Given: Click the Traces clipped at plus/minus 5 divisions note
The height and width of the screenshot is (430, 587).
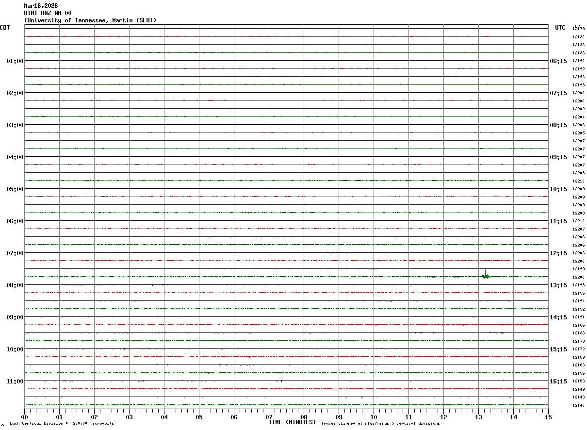Looking at the screenshot, I should click(x=380, y=423).
